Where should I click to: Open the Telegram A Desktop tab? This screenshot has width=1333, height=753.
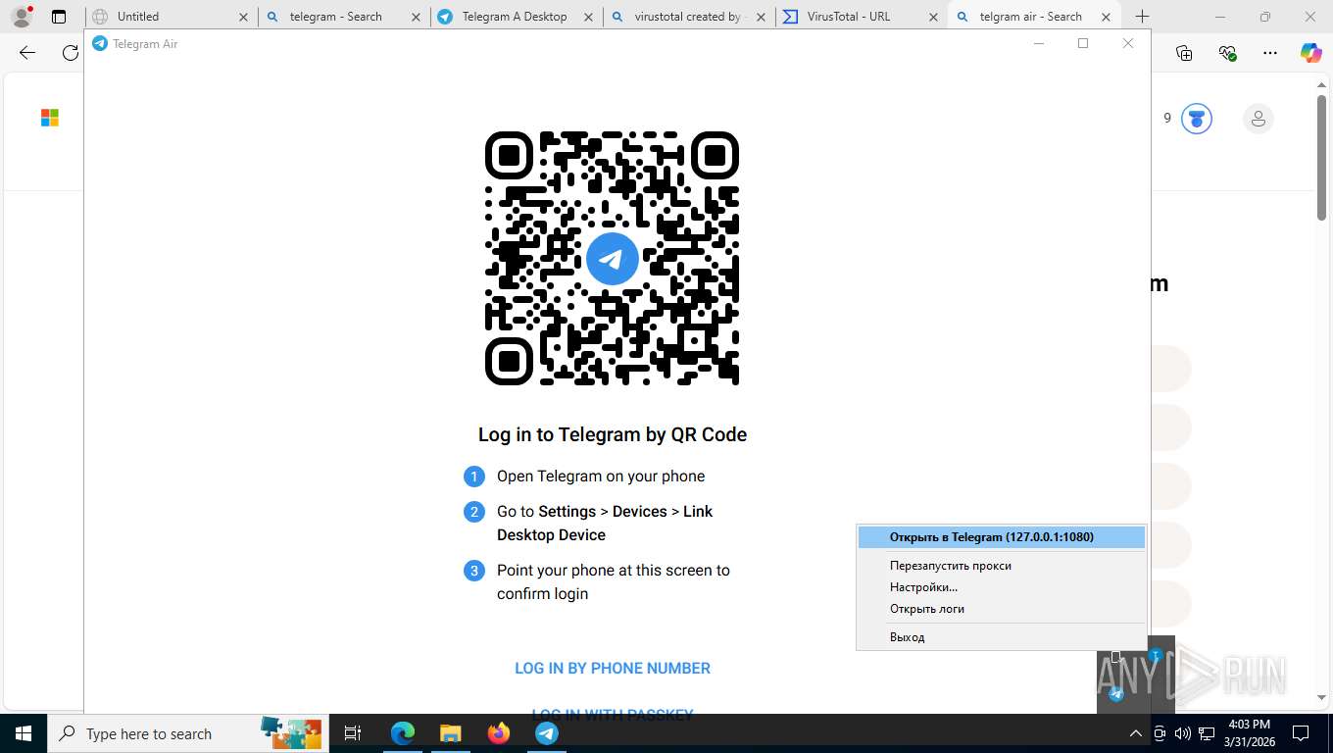pos(517,17)
